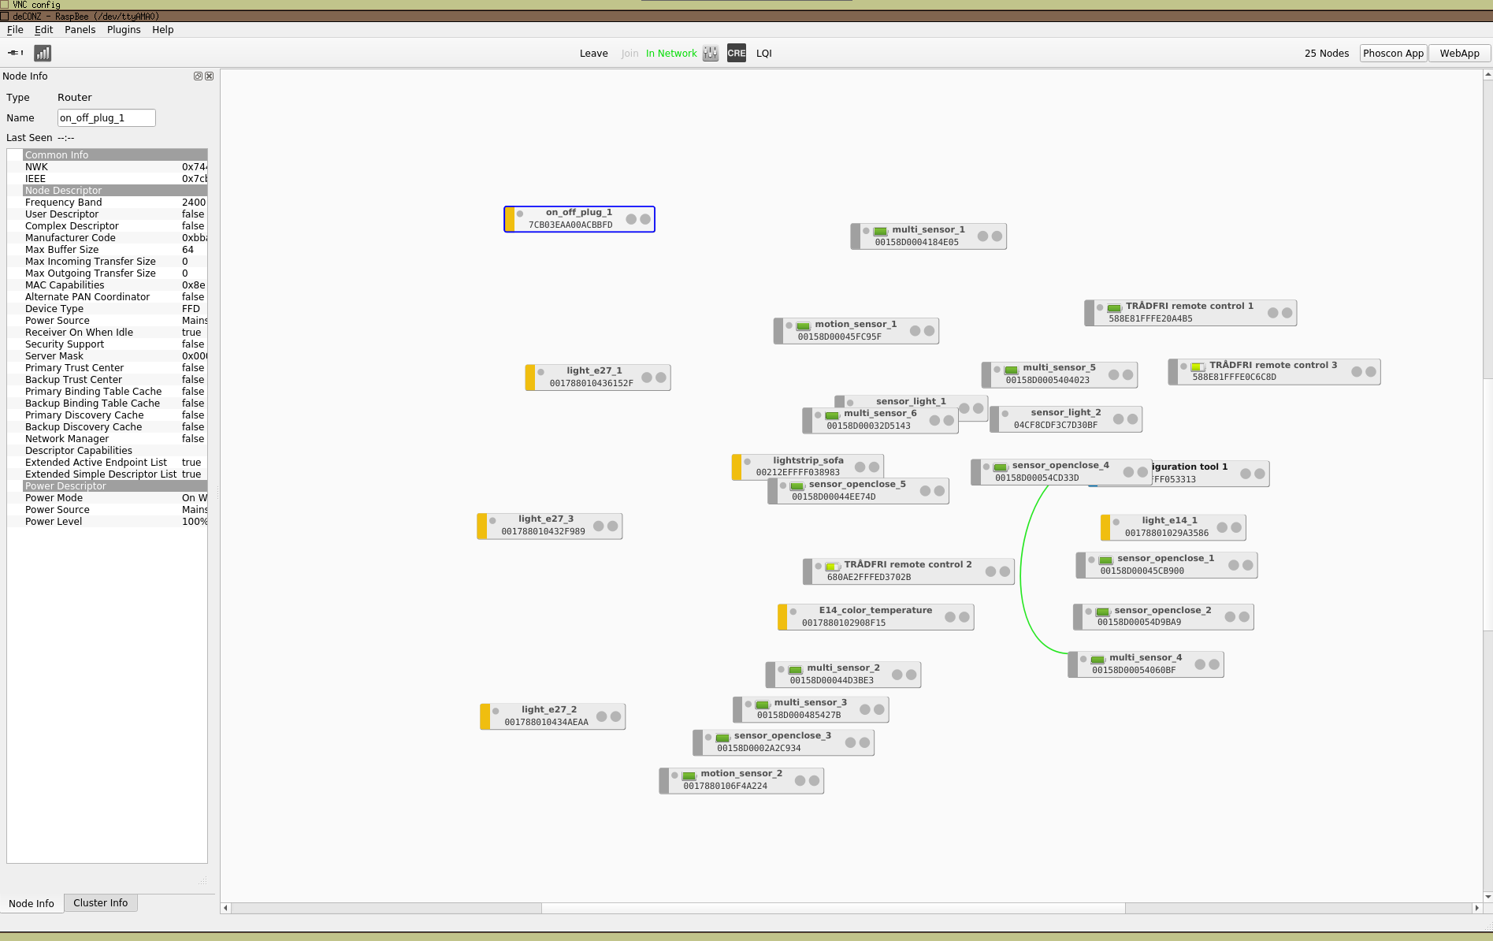Click battery icon on sensor_openclose_1 node
1493x941 pixels.
pos(1105,560)
